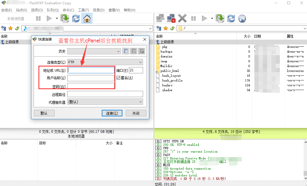
Task: Expand the 代理服务器 proxy server dropdown
Action: [x=140, y=102]
